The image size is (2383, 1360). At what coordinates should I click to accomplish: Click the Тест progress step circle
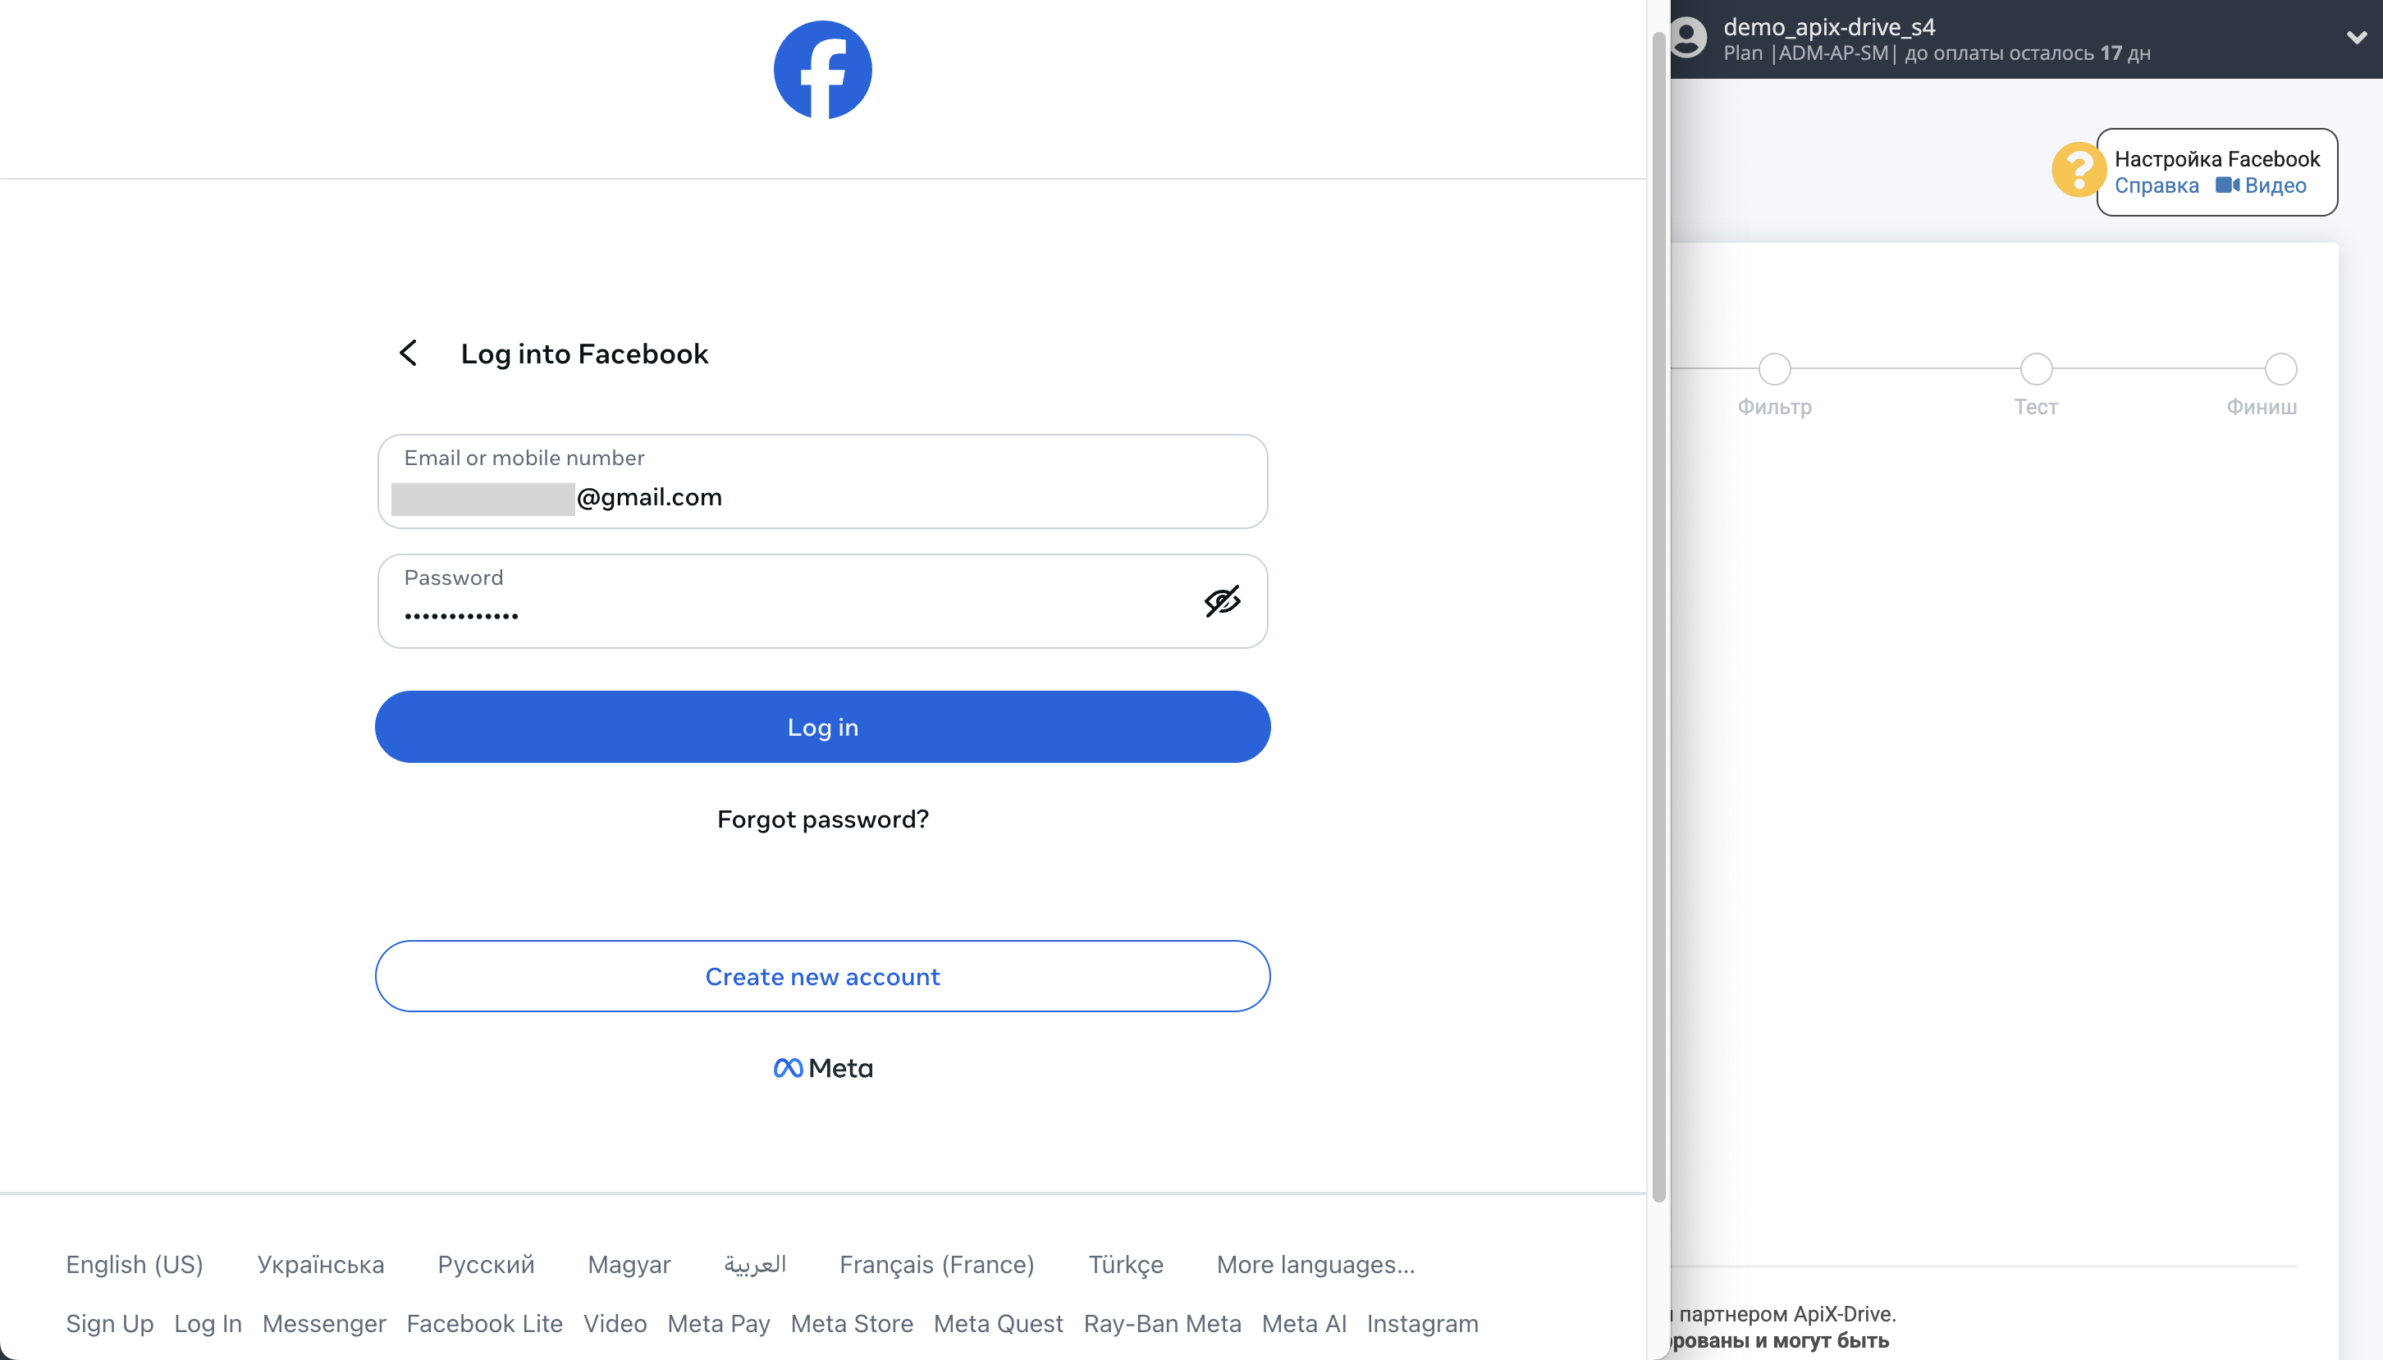point(2036,368)
